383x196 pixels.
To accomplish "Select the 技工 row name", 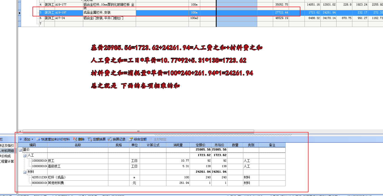I will point(51,161).
